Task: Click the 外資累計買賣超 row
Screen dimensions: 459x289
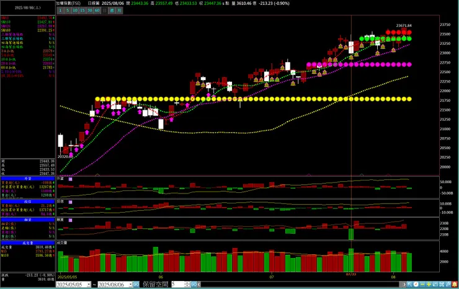Action: (x=27, y=187)
